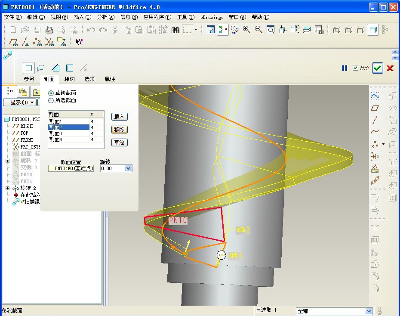The image size is (400, 316).
Task: Open the datum point flyout arrow
Action: coord(383,144)
